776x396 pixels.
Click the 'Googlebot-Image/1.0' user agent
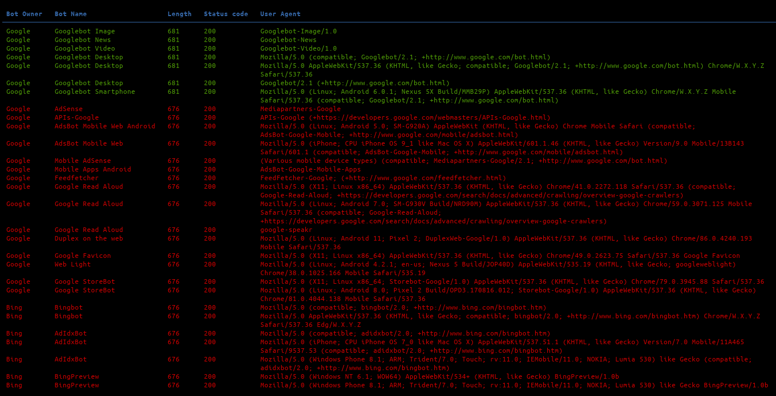pos(298,31)
